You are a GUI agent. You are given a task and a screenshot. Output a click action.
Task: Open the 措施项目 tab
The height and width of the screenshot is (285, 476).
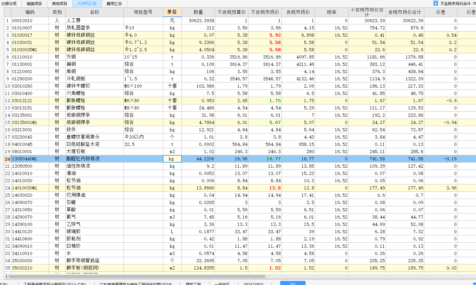pyautogui.click(x=34, y=3)
